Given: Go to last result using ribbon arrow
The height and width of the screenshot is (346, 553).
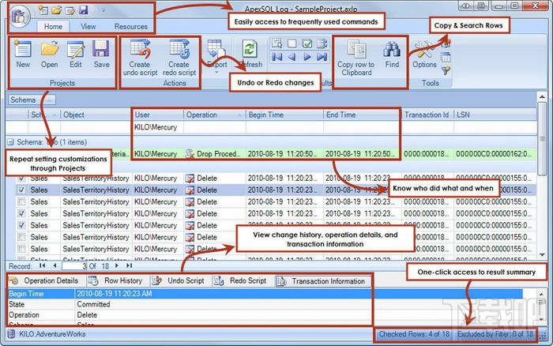Looking at the screenshot, I should click(322, 57).
